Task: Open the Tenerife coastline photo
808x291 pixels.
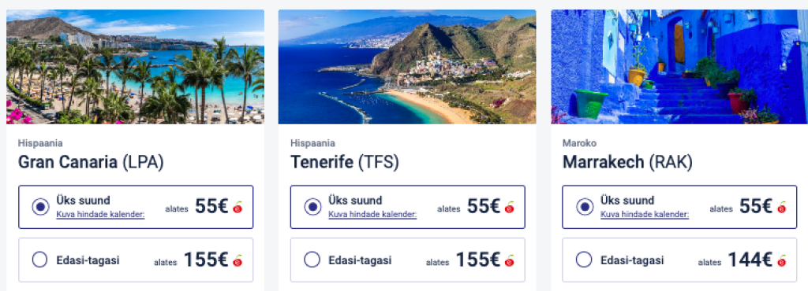Action: tap(407, 67)
